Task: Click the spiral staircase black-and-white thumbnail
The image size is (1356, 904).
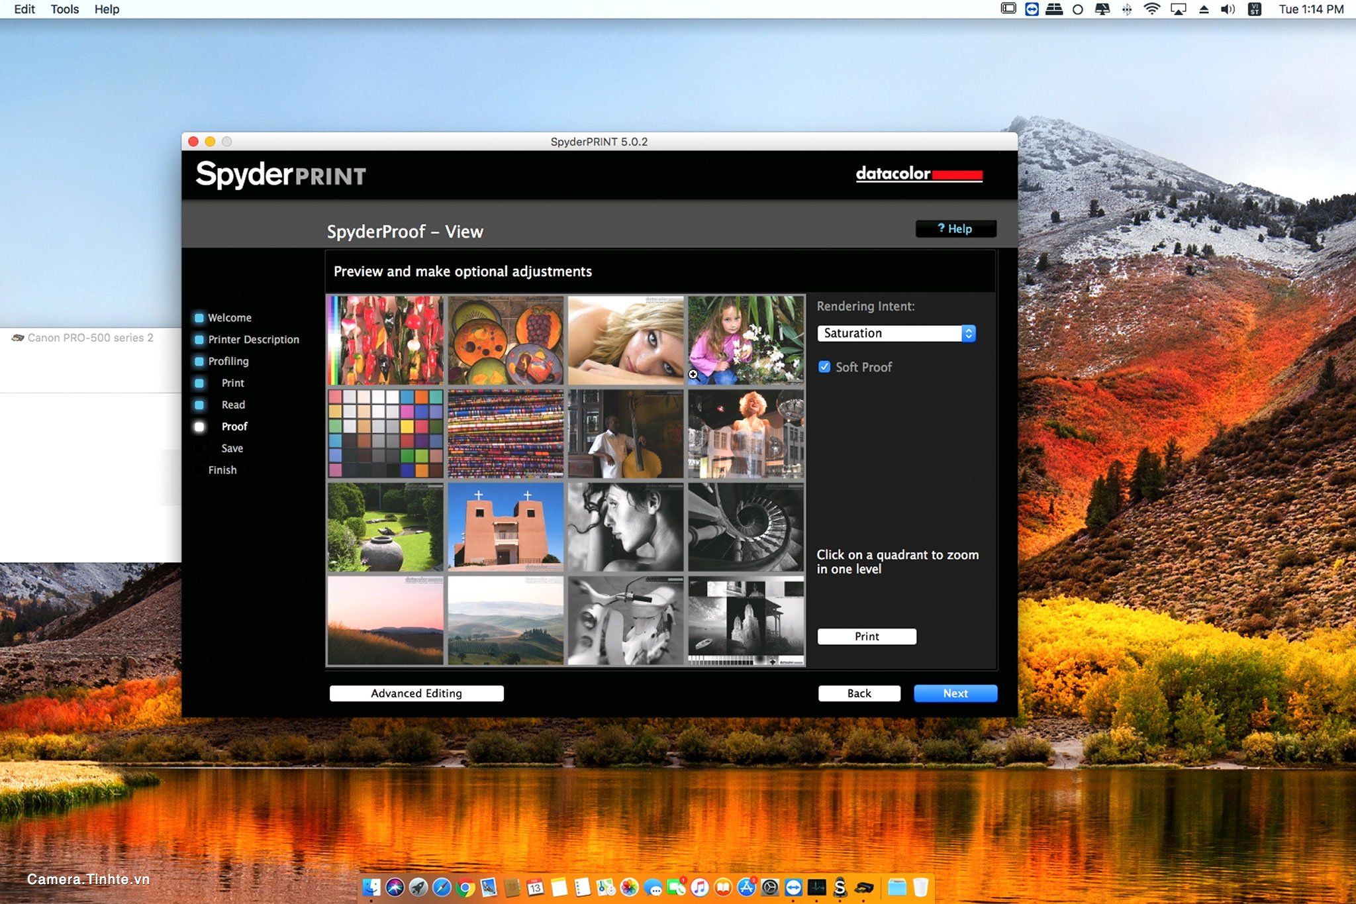Action: coord(746,527)
